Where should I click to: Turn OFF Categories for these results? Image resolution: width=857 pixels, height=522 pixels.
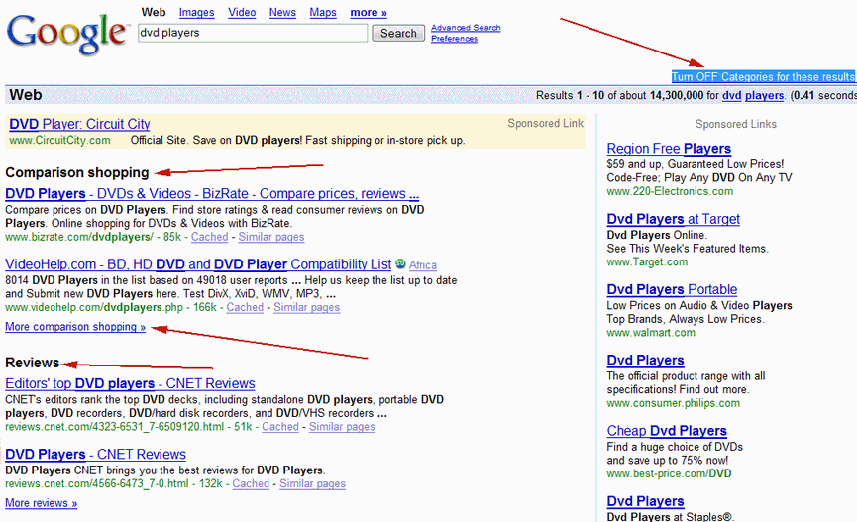click(x=764, y=77)
